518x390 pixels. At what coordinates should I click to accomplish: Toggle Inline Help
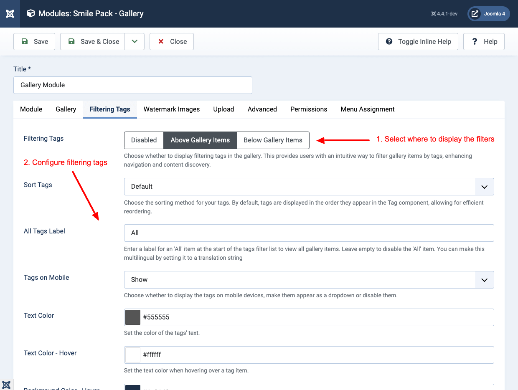(418, 41)
